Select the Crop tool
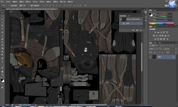 click(x=2, y=25)
